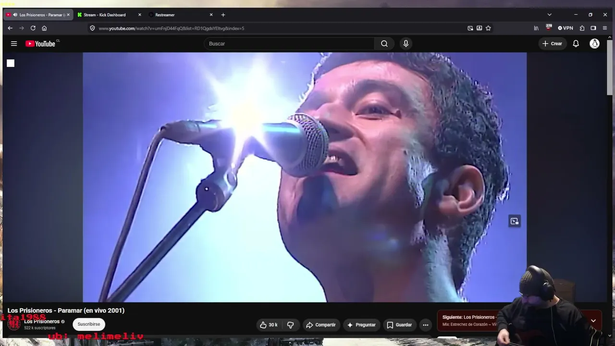The height and width of the screenshot is (346, 615).
Task: Bookmark this page with the star
Action: point(488,28)
